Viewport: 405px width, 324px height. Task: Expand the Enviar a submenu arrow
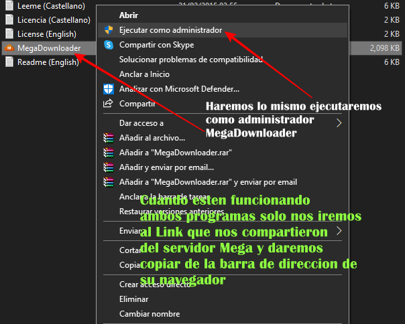[339, 231]
